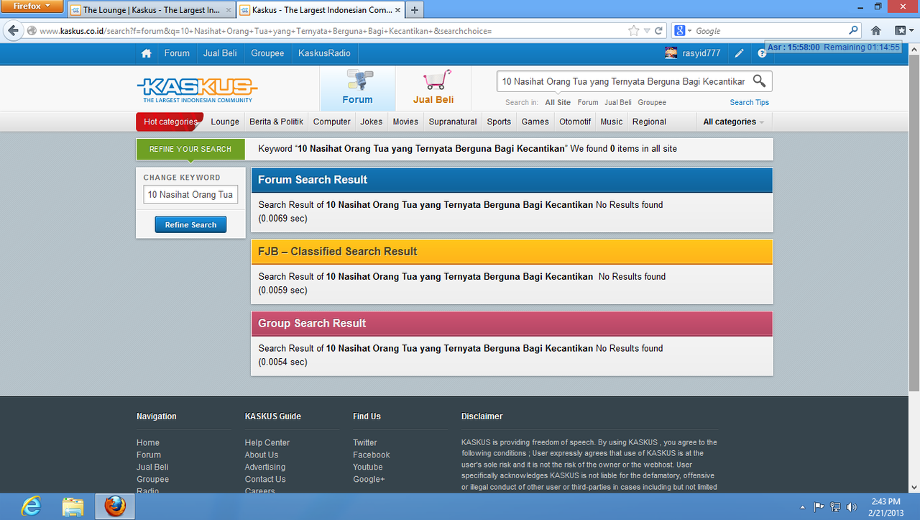Expand the All categories dropdown
Screen dimensions: 920x520
[733, 122]
